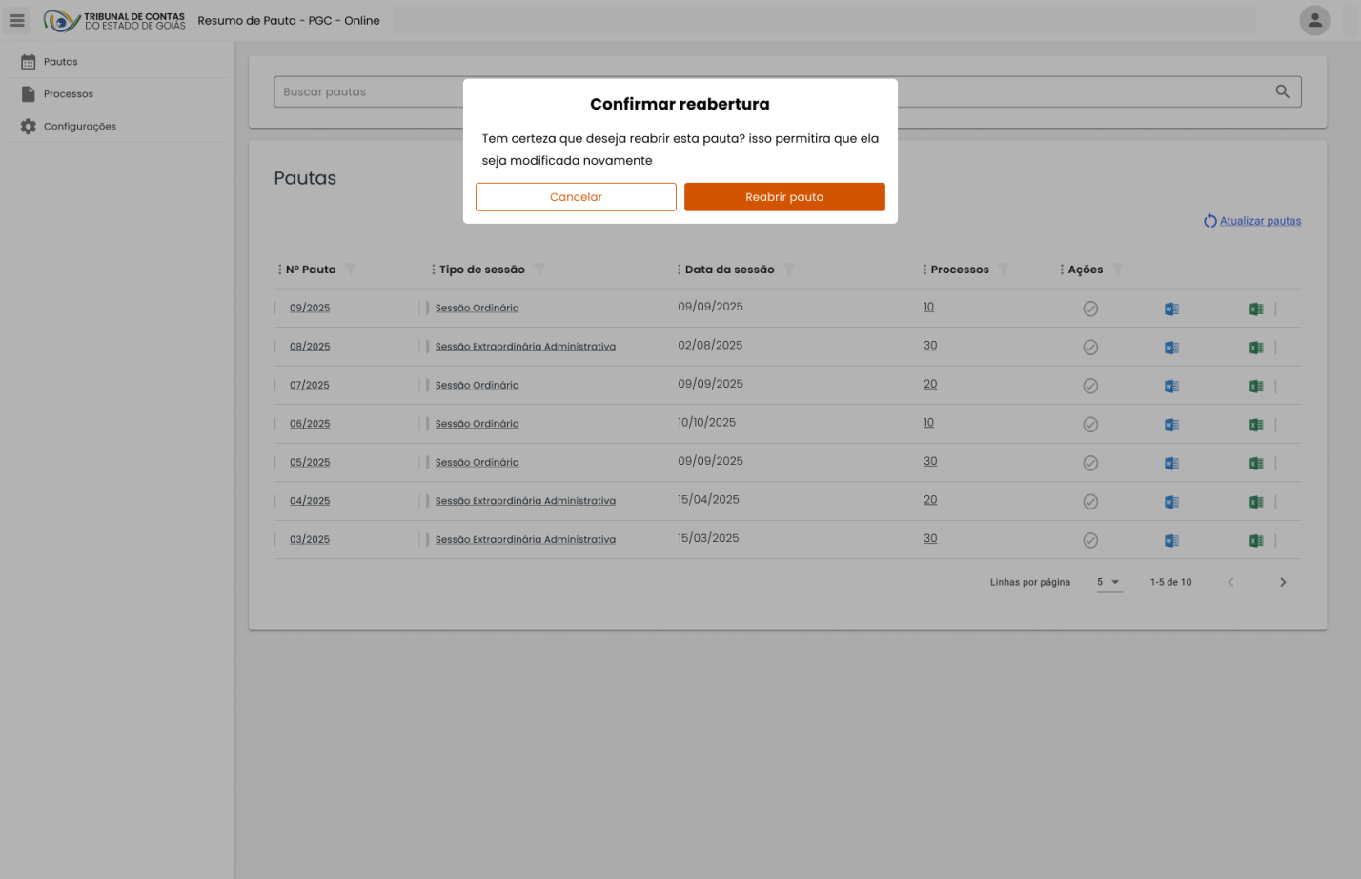Export pauta 08/2025 to Excel
This screenshot has width=1361, height=879.
(x=1256, y=348)
